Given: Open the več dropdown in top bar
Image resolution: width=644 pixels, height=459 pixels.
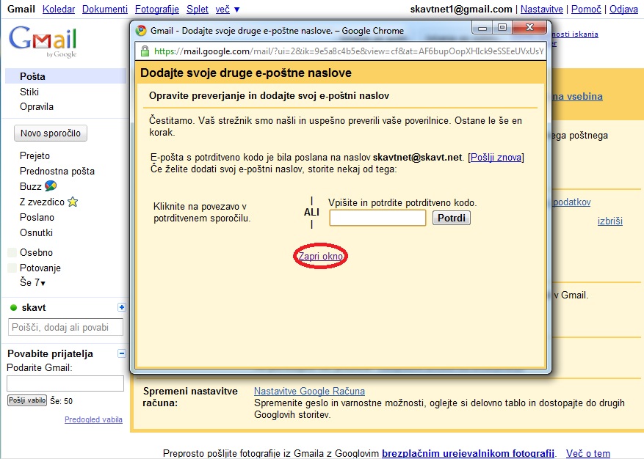Looking at the screenshot, I should click(227, 9).
